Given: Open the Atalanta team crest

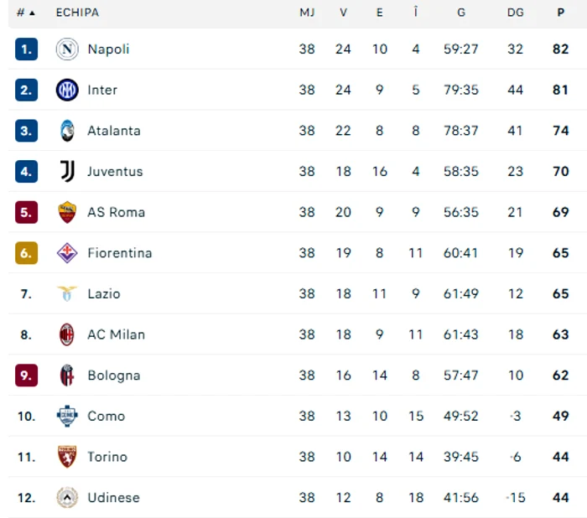Looking at the screenshot, I should click(67, 131).
